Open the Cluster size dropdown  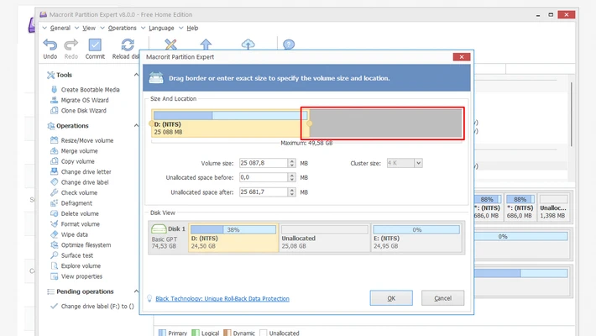click(418, 163)
